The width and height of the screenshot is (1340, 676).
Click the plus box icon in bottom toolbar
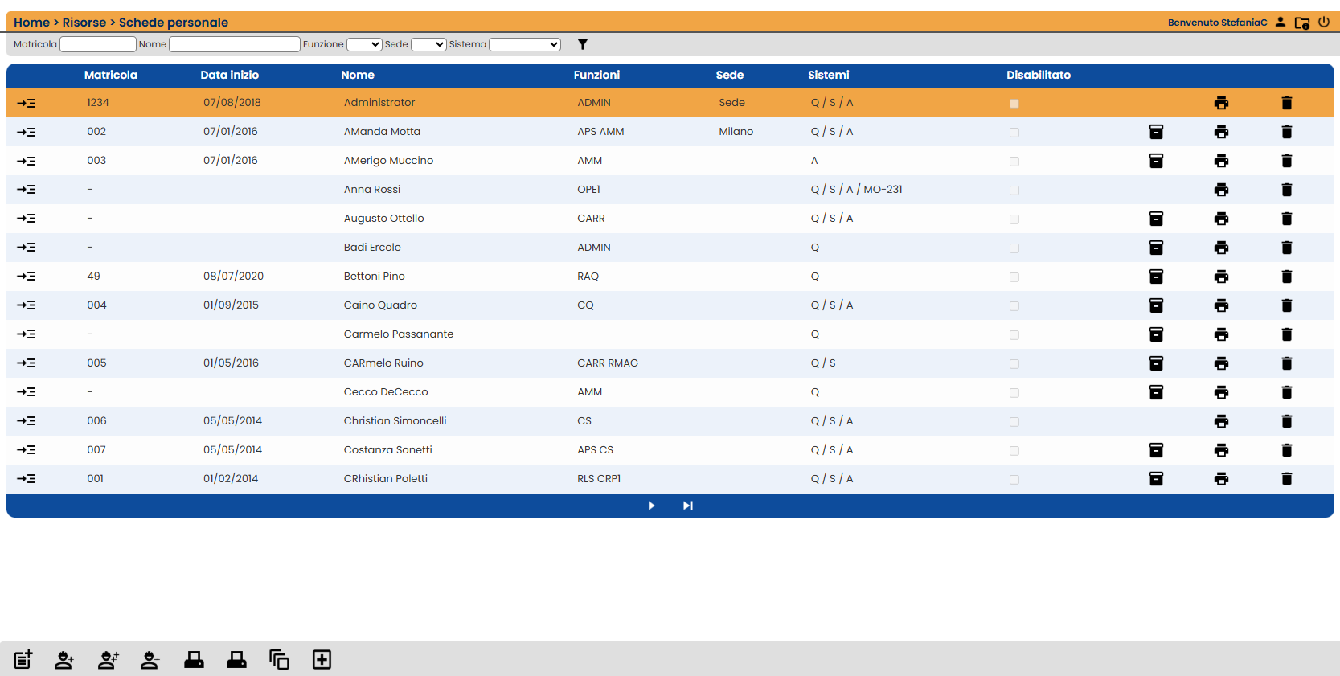pyautogui.click(x=322, y=660)
